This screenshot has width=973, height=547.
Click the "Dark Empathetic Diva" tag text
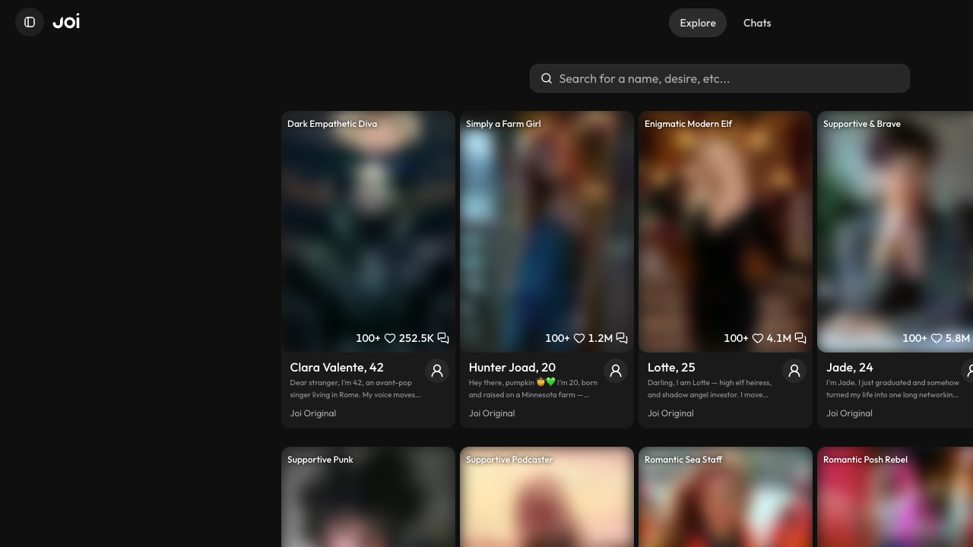[332, 124]
